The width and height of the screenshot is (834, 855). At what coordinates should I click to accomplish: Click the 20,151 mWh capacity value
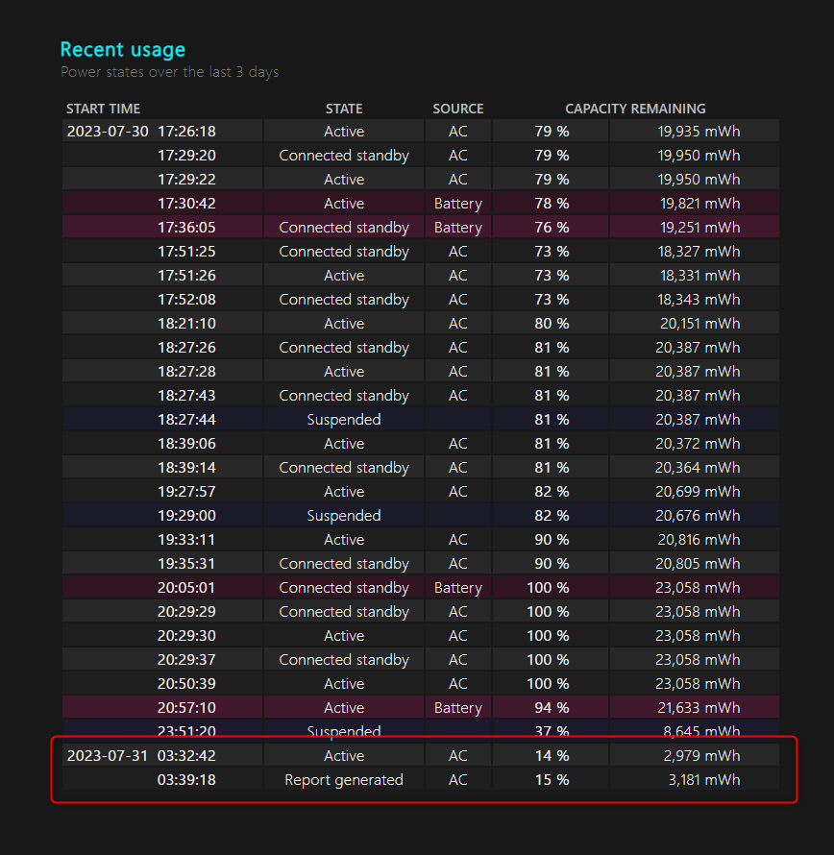699,324
